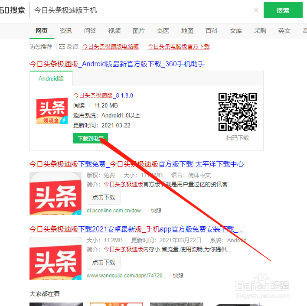Image resolution: width=307 pixels, height=306 pixels.
Task: Clear search box with the X icon
Action: pyautogui.click(x=256, y=10)
